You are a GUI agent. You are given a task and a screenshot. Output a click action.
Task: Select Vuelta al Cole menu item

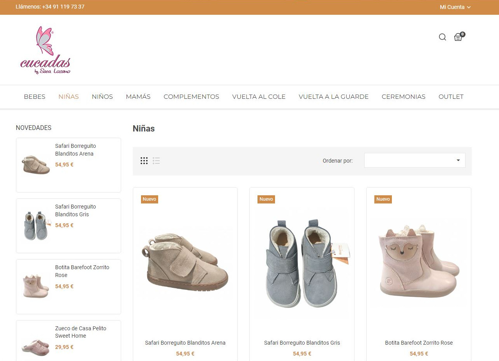click(x=259, y=97)
